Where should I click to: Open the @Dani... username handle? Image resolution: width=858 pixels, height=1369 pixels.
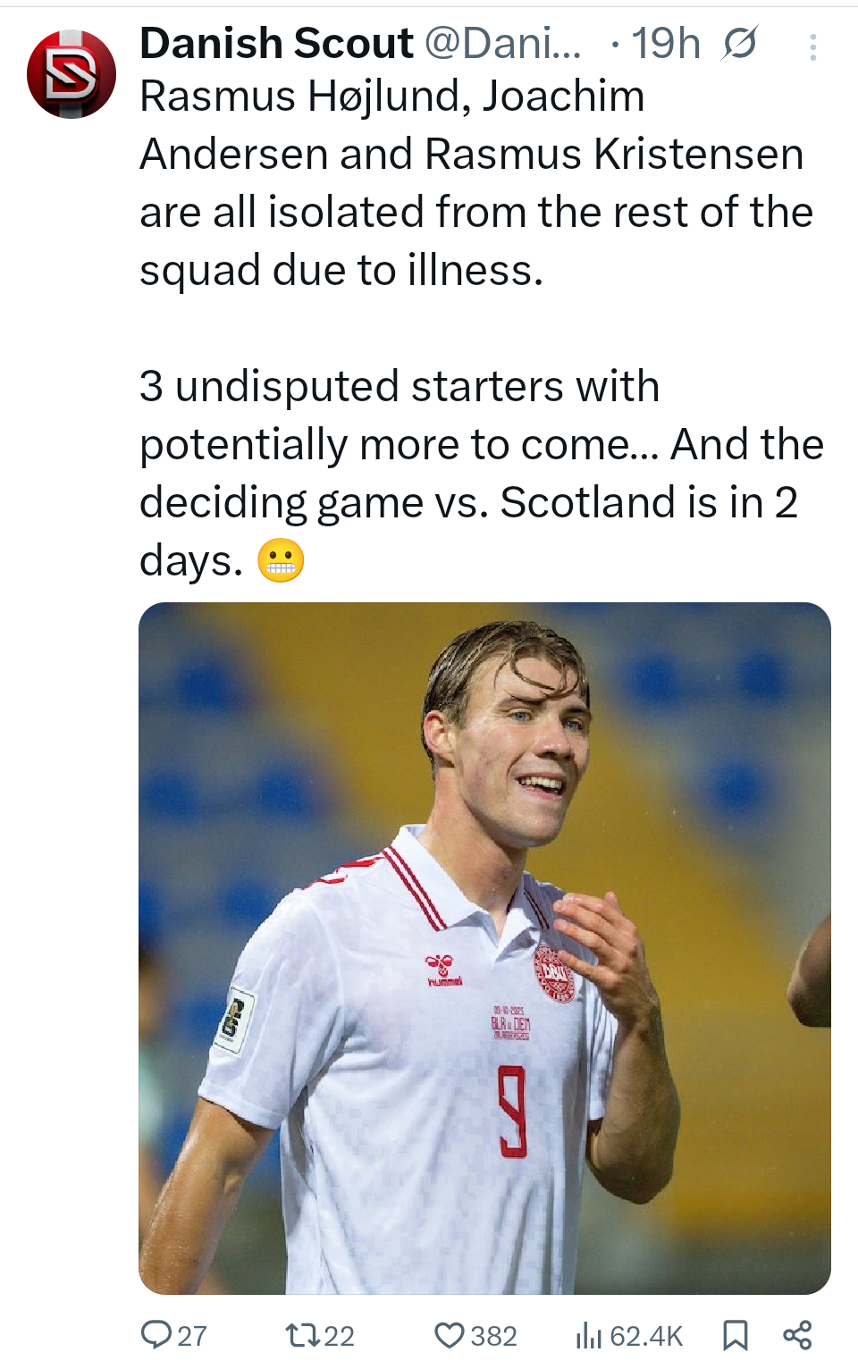[x=502, y=43]
